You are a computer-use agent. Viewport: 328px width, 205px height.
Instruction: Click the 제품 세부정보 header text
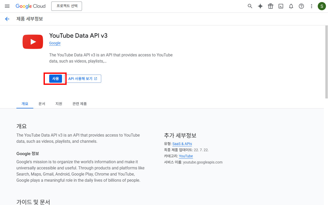30,19
